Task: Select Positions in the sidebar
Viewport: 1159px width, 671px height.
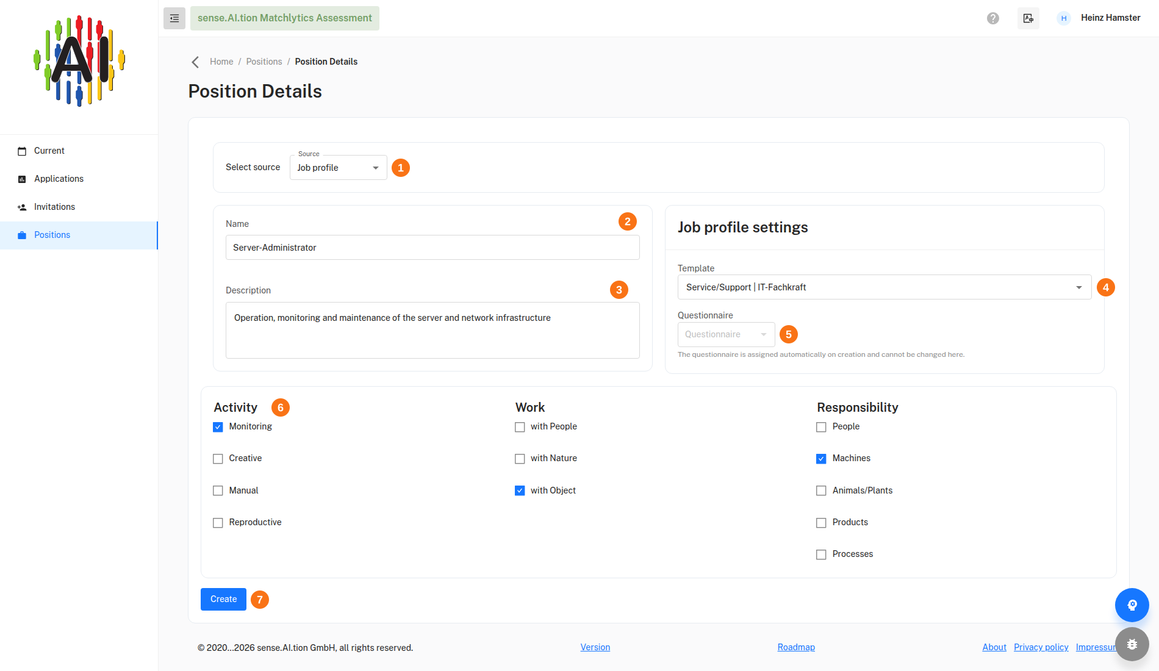Action: click(x=79, y=235)
